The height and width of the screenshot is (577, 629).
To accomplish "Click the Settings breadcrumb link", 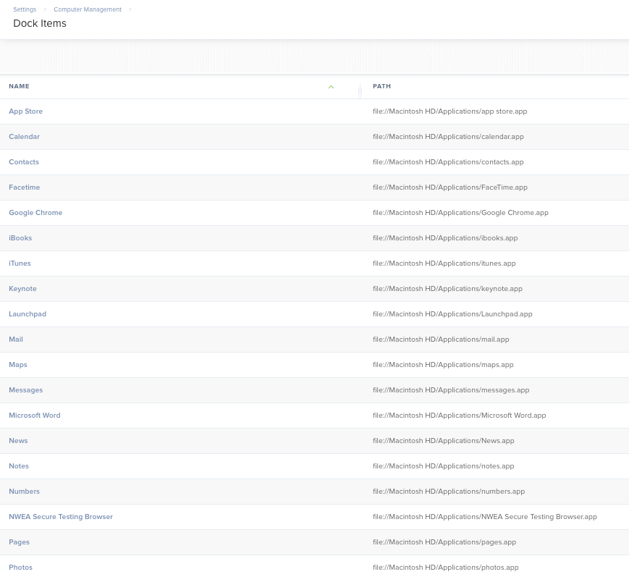I will tap(25, 9).
